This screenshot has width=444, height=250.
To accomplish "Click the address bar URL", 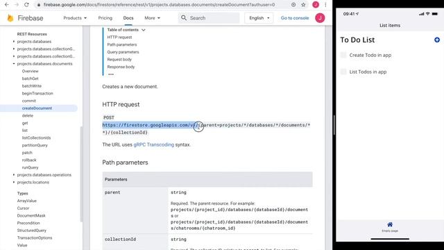I will click(x=159, y=5).
